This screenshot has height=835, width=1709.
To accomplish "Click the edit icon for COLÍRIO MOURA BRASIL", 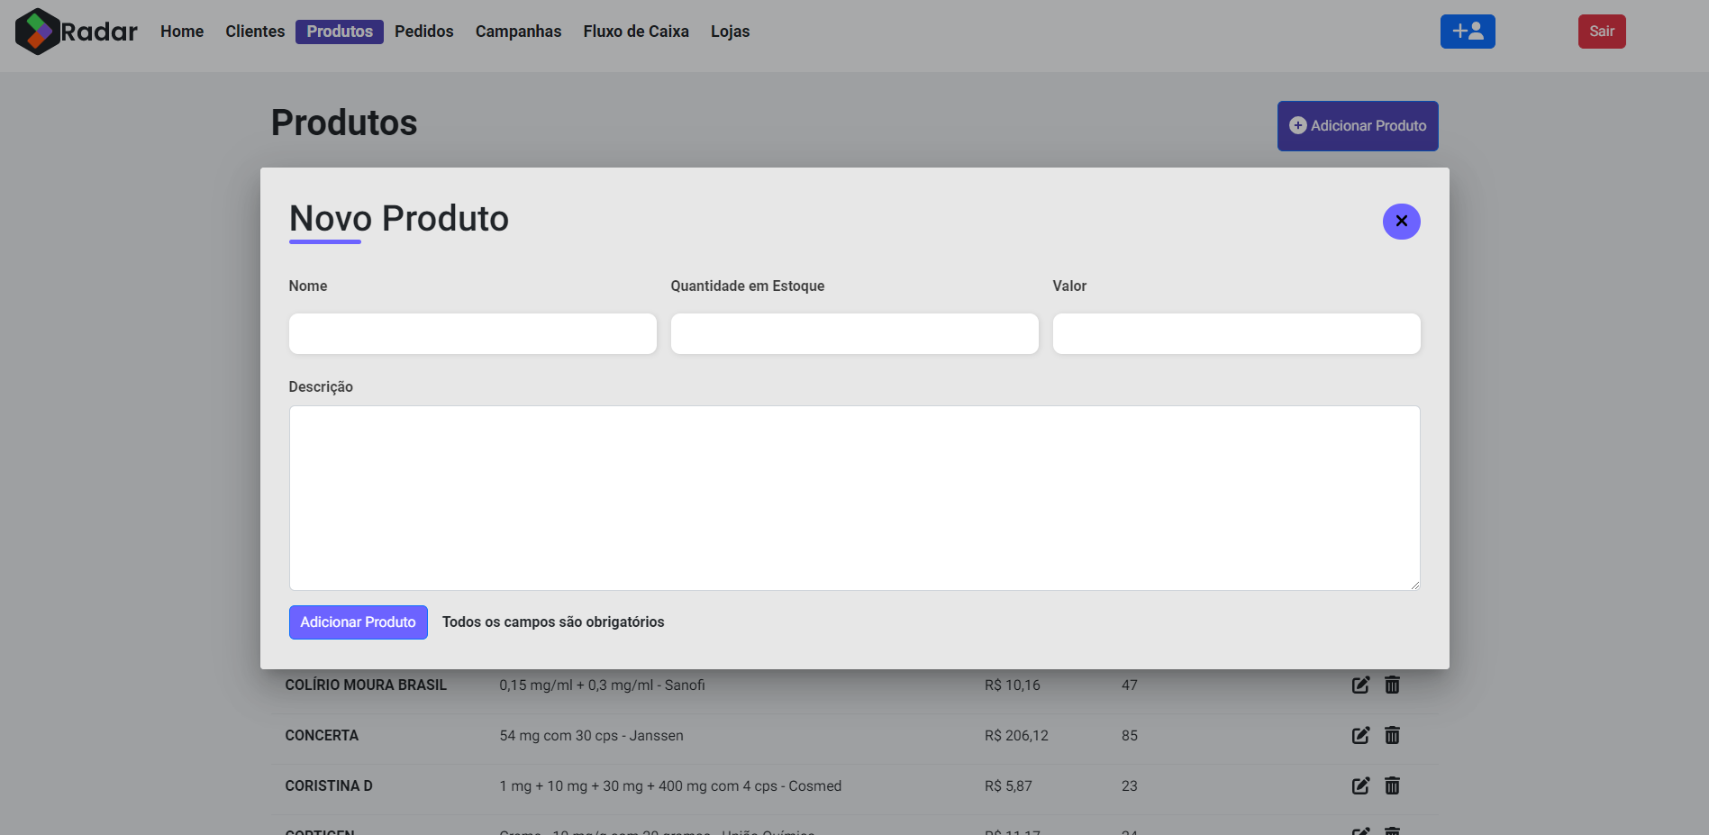I will [1360, 685].
